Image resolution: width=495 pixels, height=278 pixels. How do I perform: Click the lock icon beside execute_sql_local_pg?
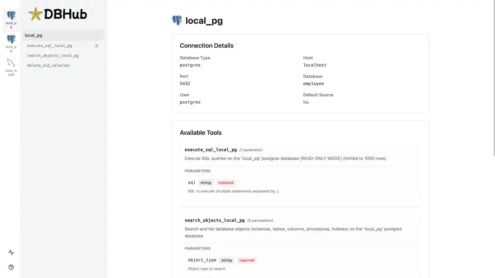coord(97,46)
